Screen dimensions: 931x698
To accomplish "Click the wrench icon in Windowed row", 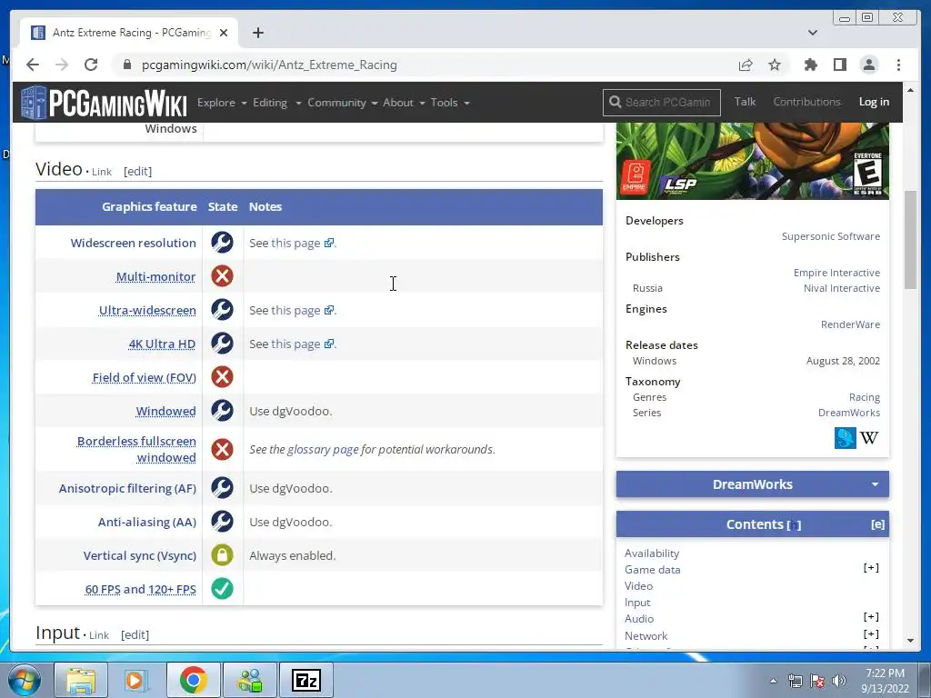I will click(x=222, y=411).
